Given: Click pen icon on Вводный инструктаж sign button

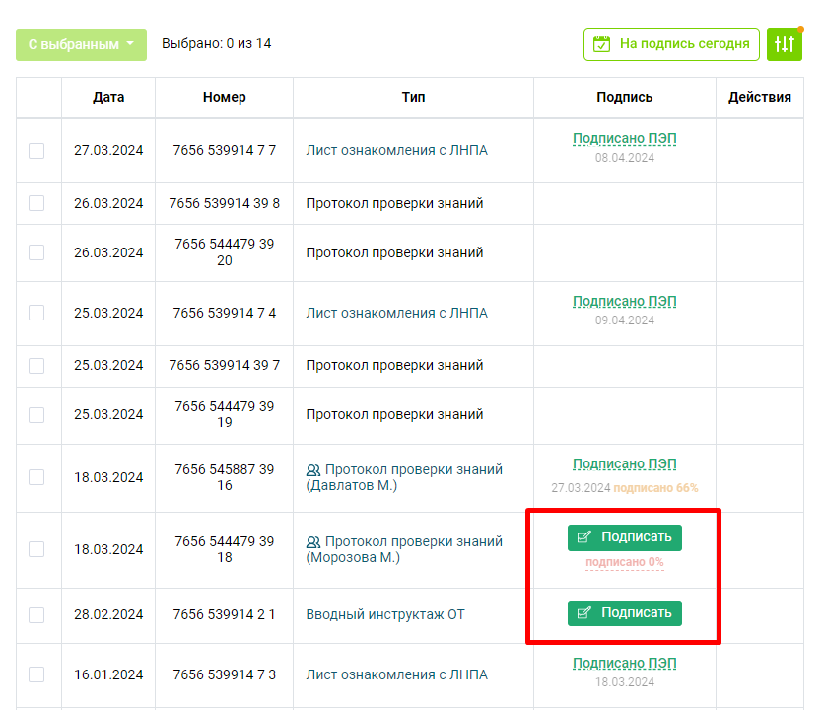Looking at the screenshot, I should pos(584,612).
